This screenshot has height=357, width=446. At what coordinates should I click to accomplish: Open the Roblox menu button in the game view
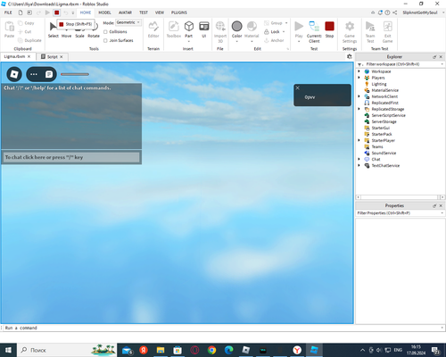14,74
